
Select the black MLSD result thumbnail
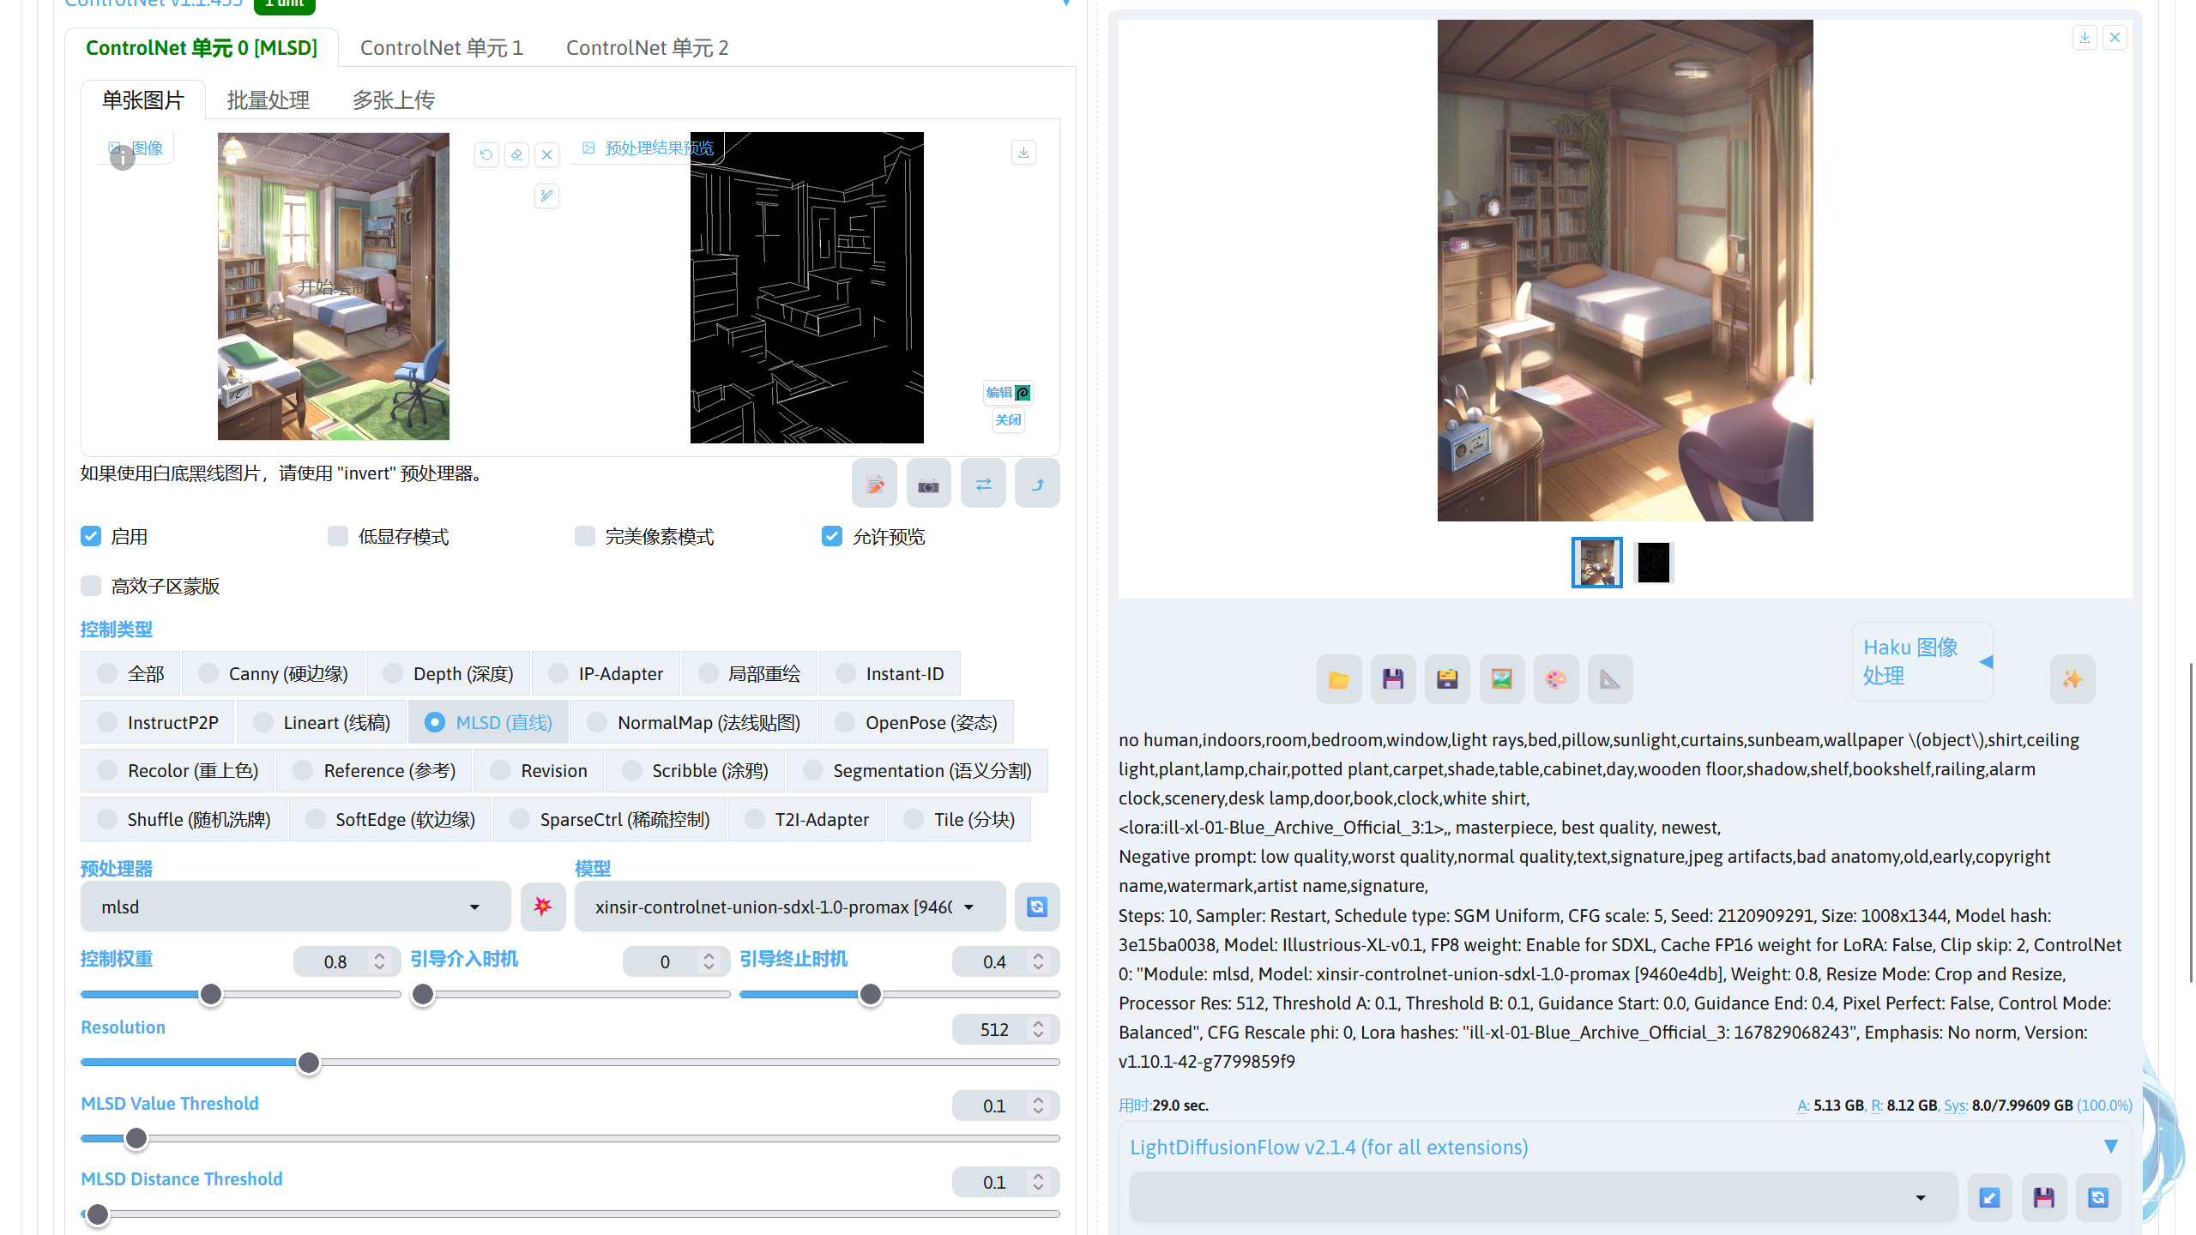coord(1653,563)
